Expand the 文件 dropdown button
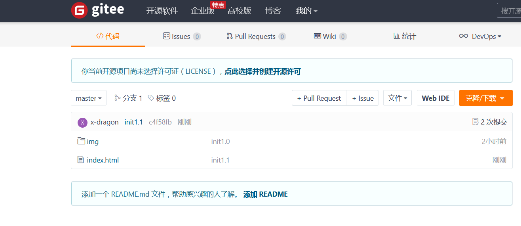The image size is (521, 226). click(397, 98)
